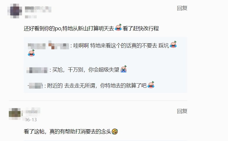Click the crying emoji after 踩坑

coord(173,44)
